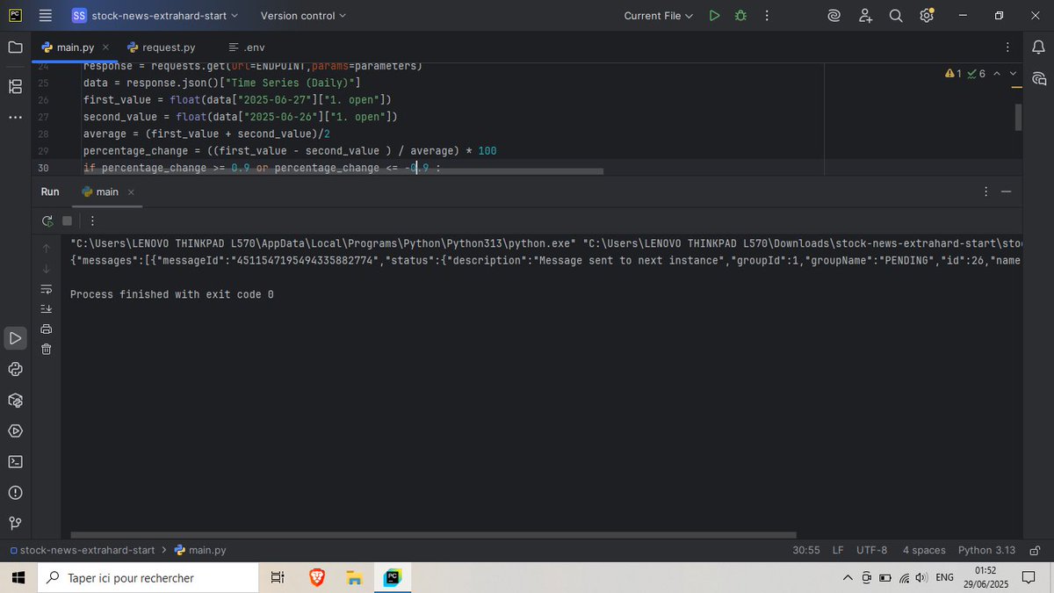Open Code With Me add-user icon

(x=866, y=16)
